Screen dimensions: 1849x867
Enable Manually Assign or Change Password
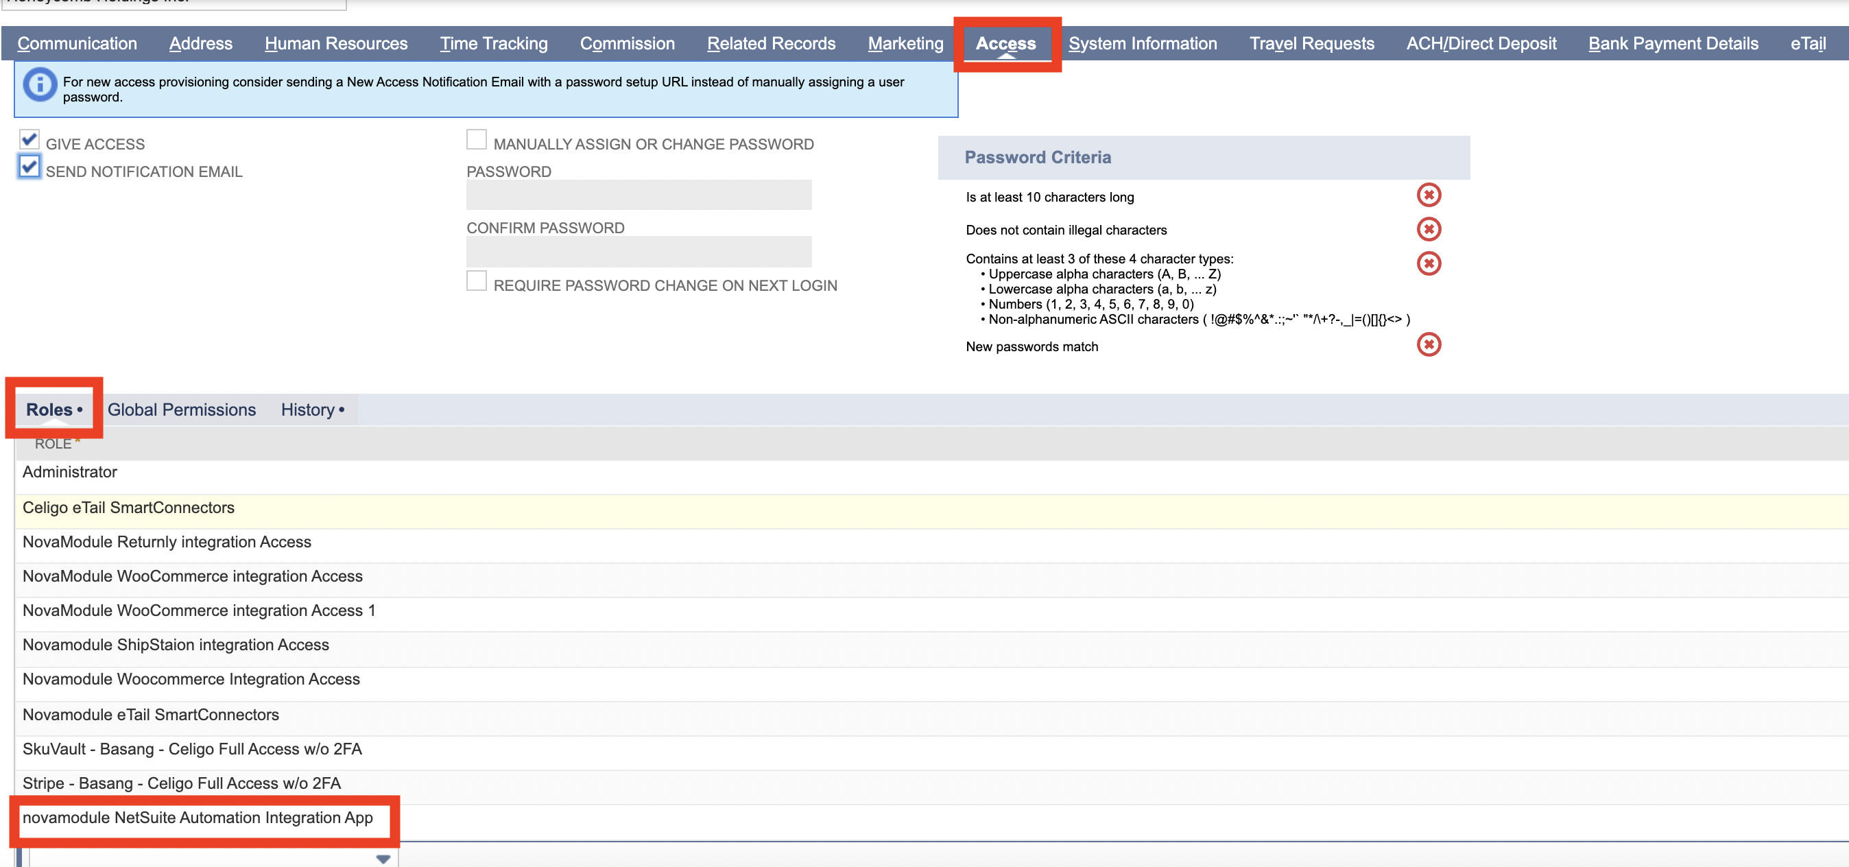point(477,140)
